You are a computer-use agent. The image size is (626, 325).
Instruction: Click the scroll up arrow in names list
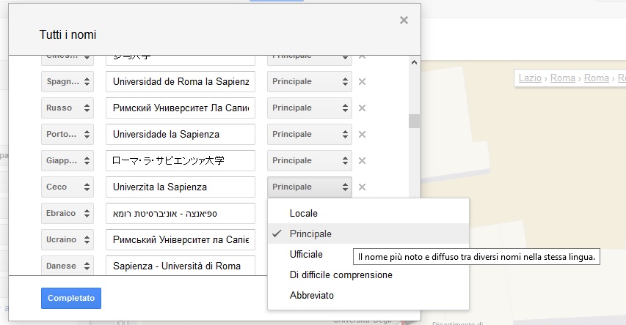[x=414, y=62]
